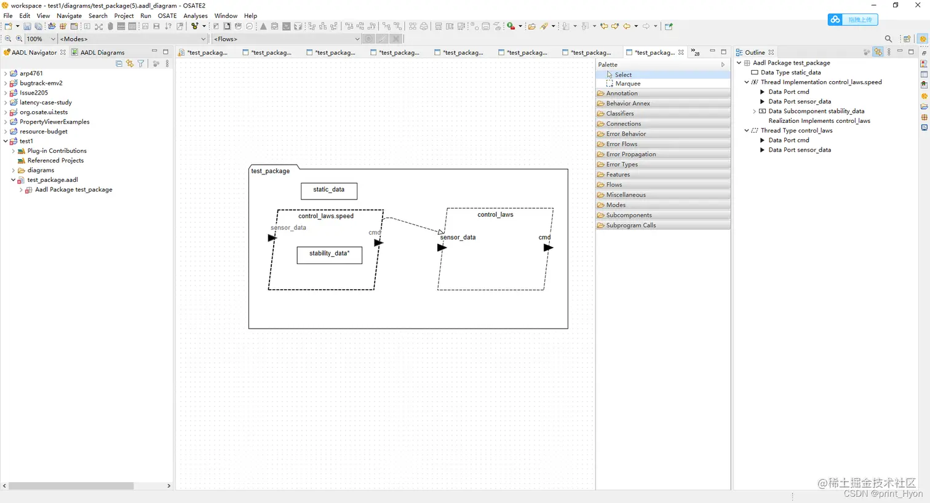Open the Window menu
The height and width of the screenshot is (503, 930).
226,16
